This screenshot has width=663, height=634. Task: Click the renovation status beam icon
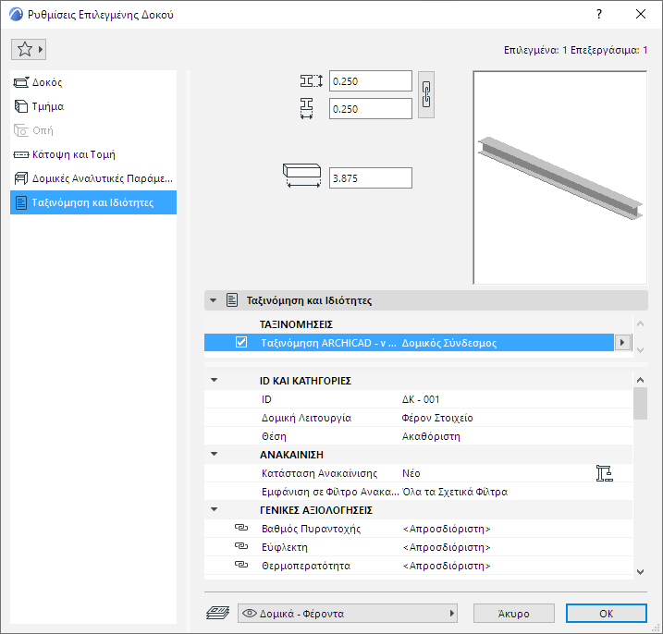(x=604, y=473)
